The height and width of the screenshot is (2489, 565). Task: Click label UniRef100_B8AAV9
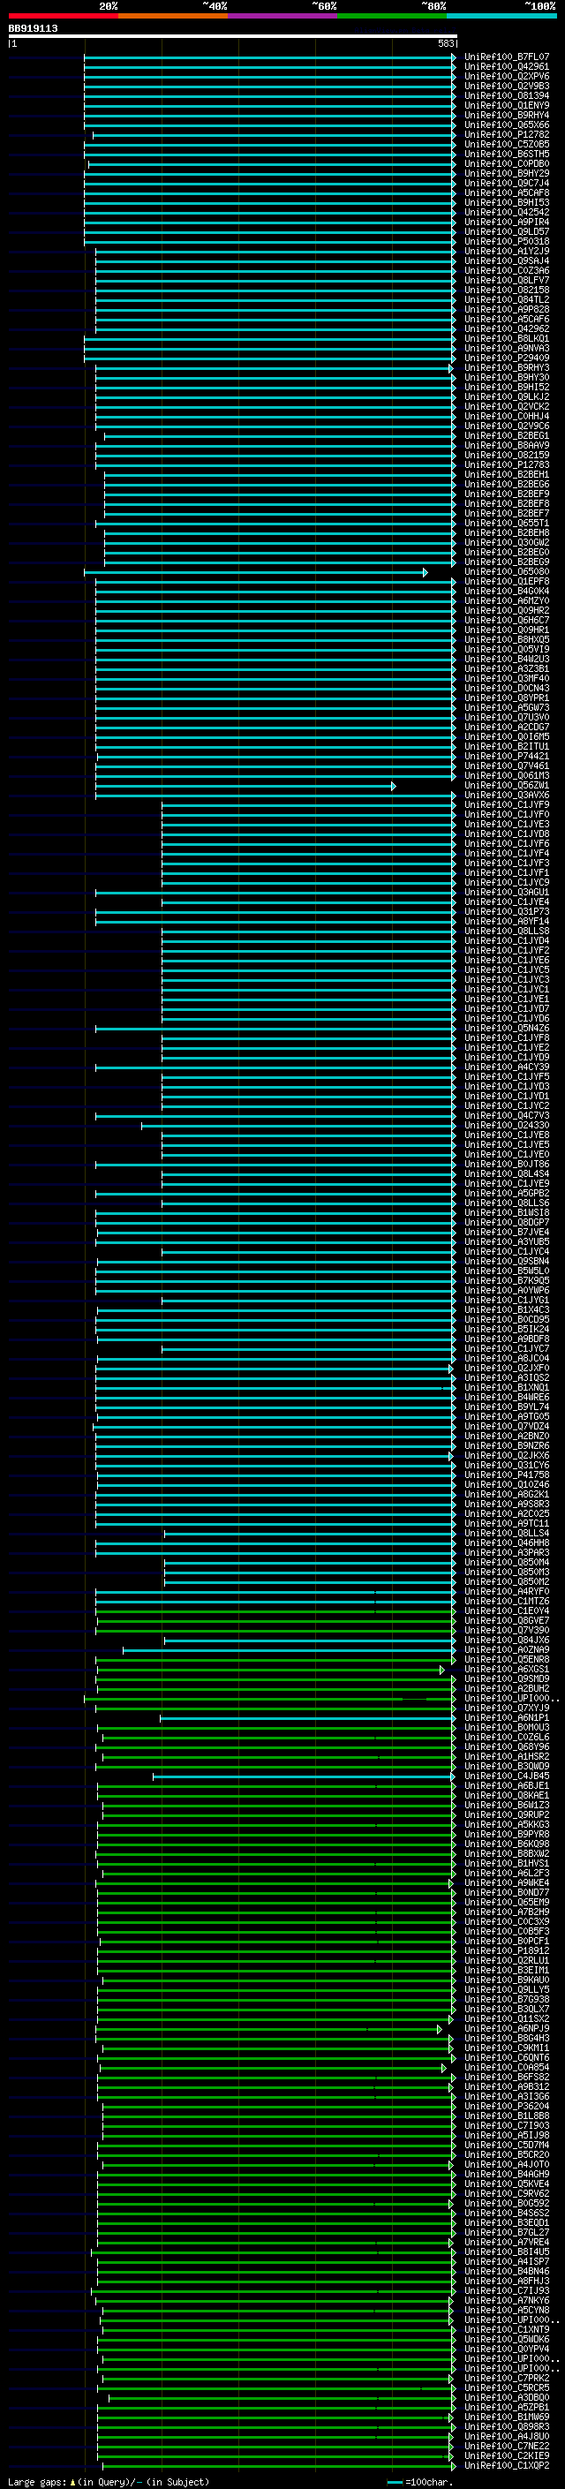point(507,445)
